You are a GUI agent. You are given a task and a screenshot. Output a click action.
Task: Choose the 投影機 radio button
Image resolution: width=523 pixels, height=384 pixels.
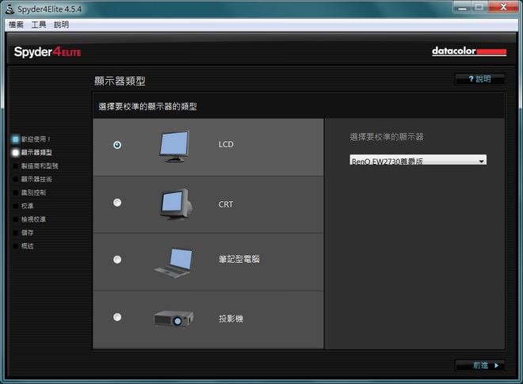point(117,317)
